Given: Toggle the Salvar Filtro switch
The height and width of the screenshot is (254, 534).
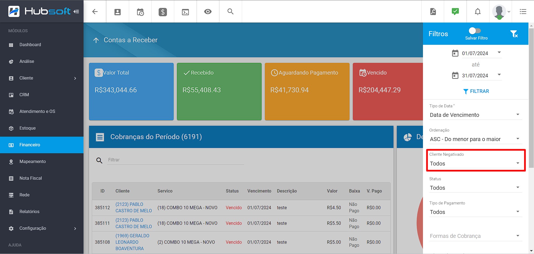Looking at the screenshot, I should (475, 31).
